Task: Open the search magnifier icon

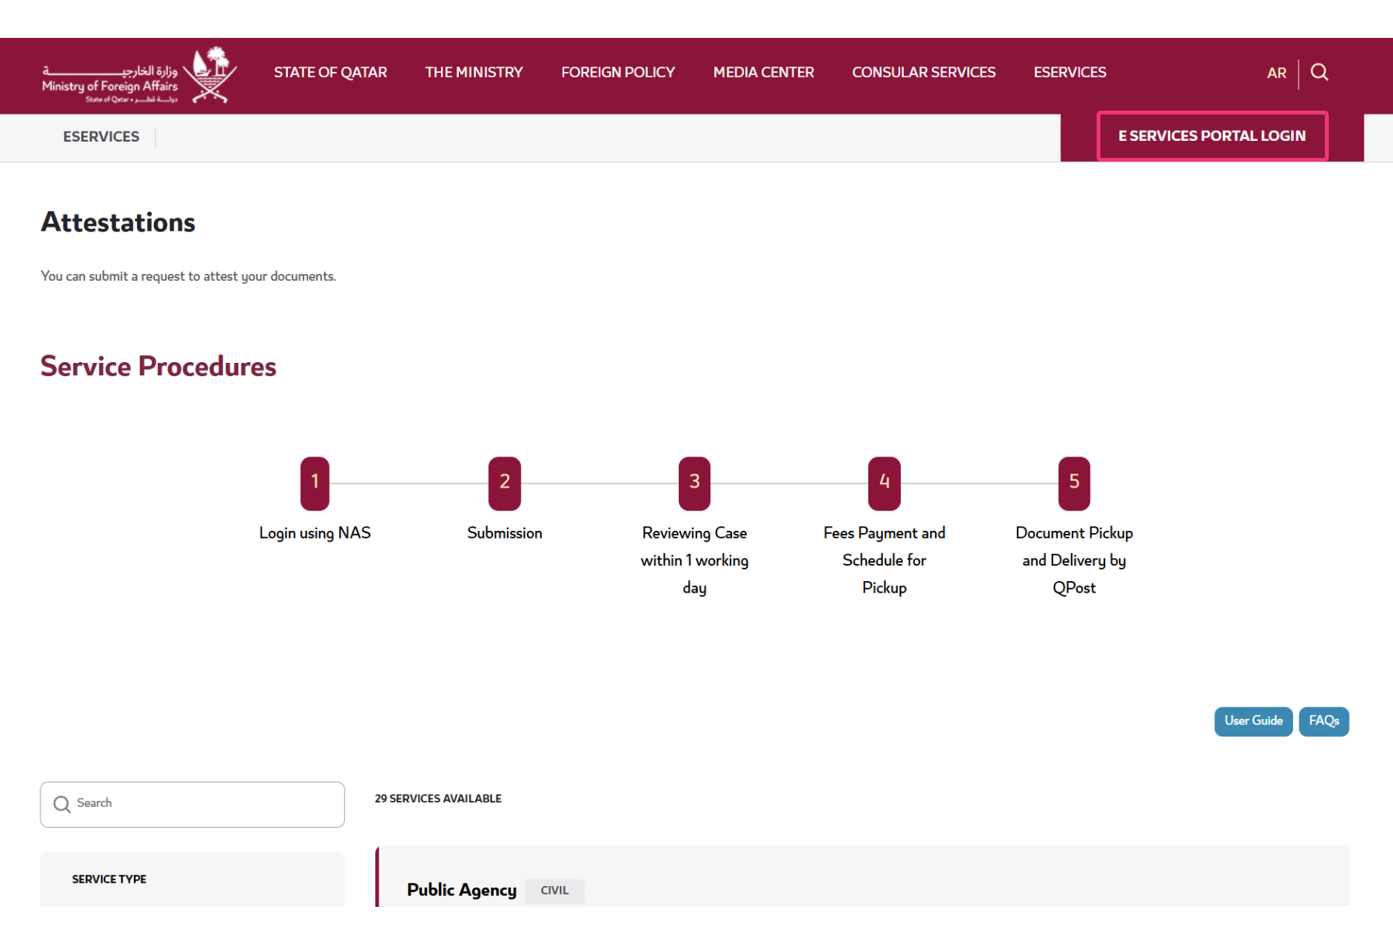Action: [1319, 72]
